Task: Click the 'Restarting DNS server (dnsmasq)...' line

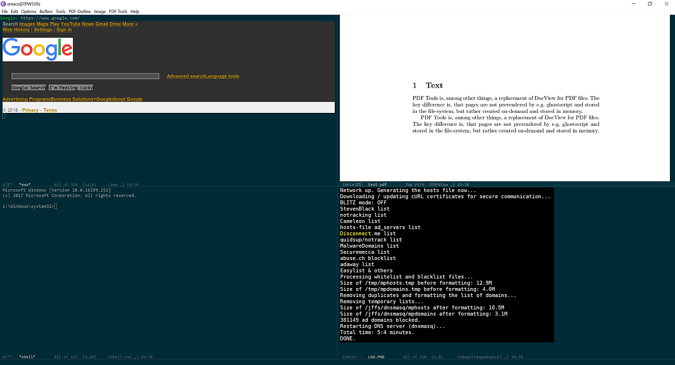Action: pos(393,326)
